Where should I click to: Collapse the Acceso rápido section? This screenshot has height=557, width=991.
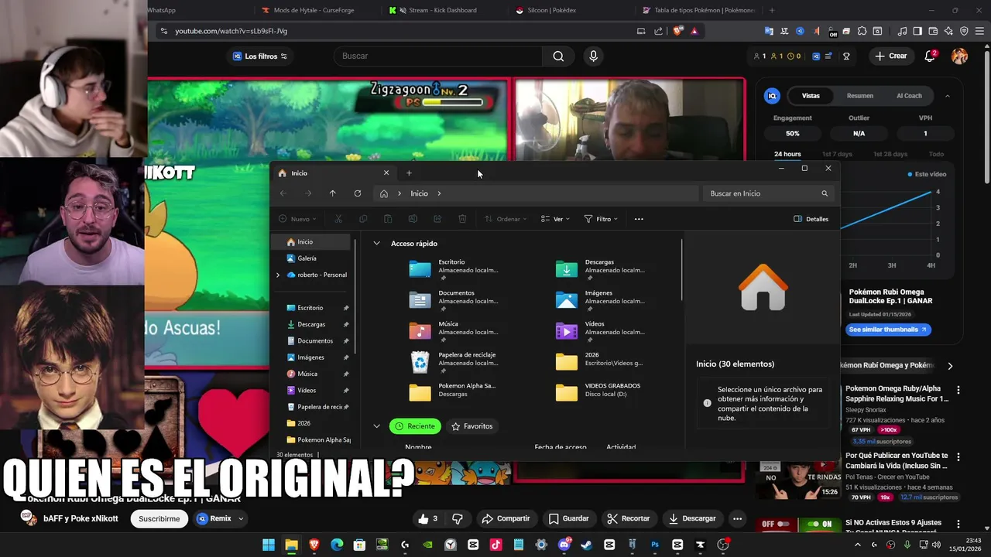coord(376,243)
